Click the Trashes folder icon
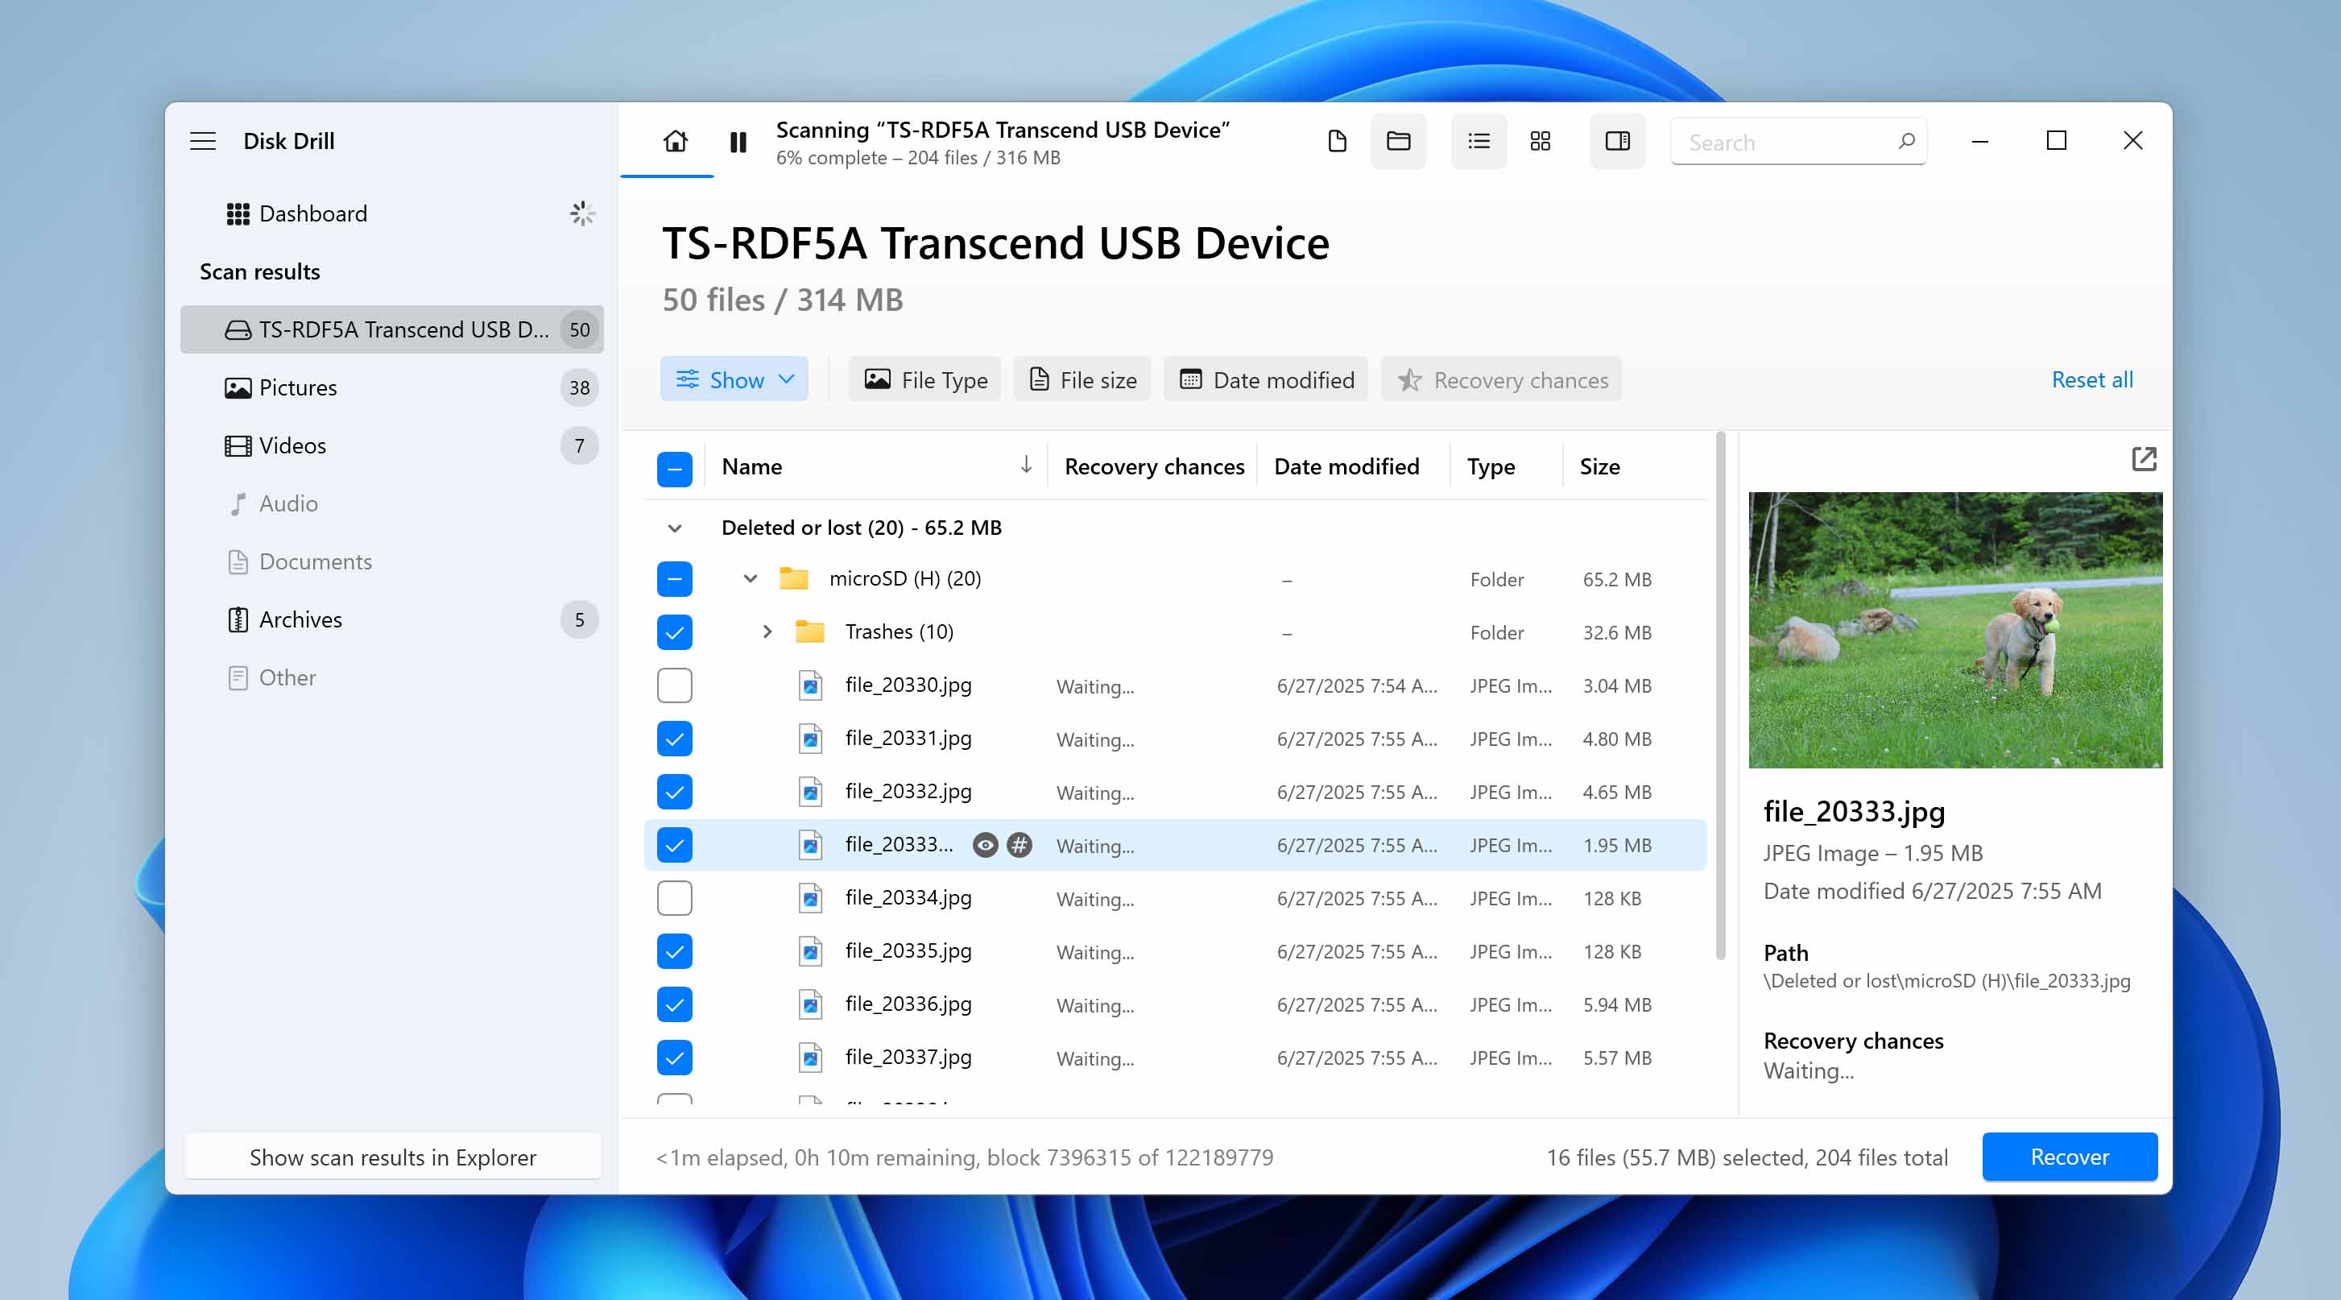Screen dimensions: 2341x1300 [x=809, y=631]
